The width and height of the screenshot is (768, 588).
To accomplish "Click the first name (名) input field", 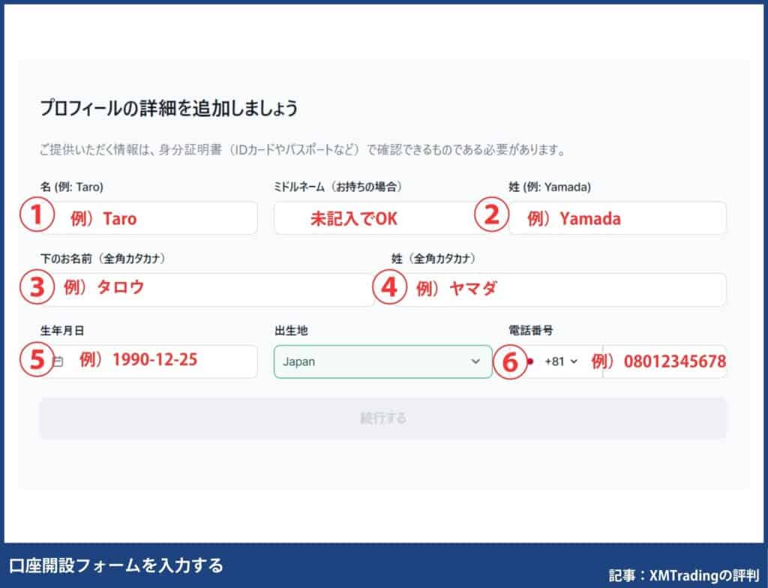I will pyautogui.click(x=148, y=217).
